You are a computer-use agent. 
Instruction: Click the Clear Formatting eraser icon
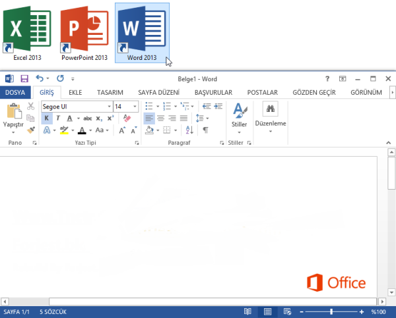click(127, 118)
